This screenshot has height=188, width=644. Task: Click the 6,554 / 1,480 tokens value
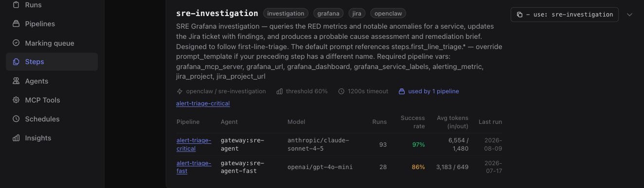tap(458, 144)
